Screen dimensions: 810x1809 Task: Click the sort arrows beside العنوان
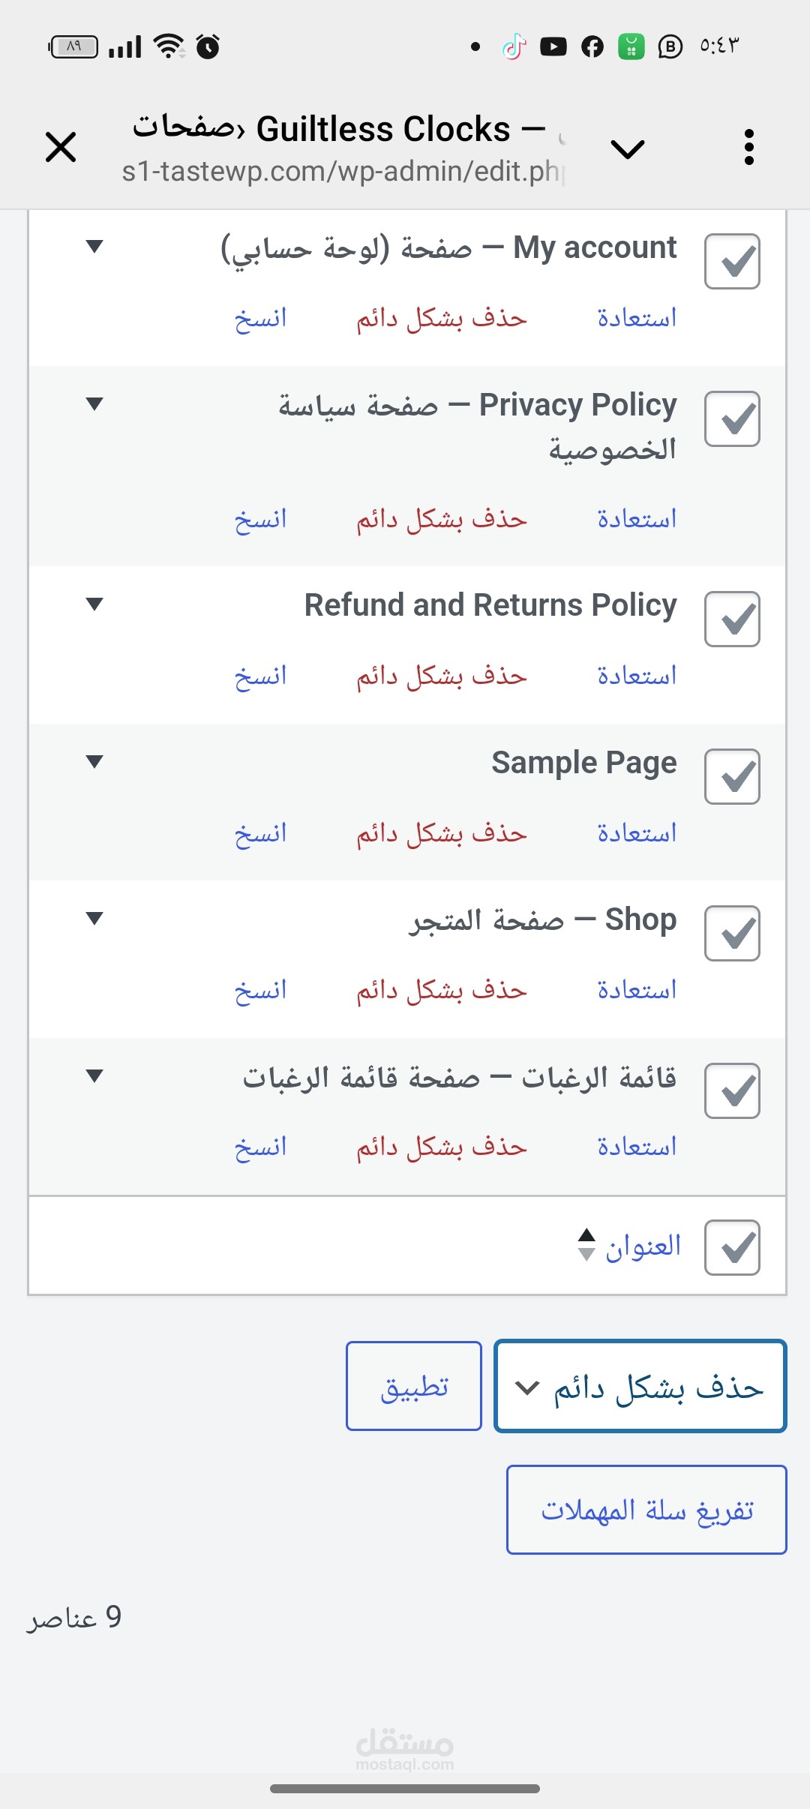point(586,1245)
